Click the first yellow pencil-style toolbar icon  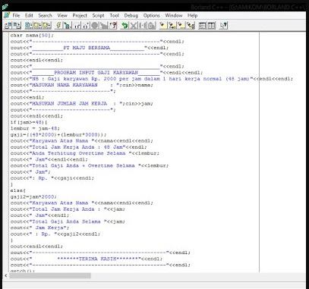click(x=163, y=25)
